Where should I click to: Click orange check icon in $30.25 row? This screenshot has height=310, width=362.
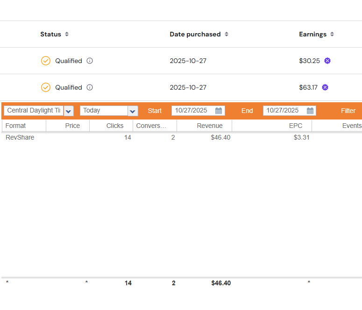(x=46, y=61)
